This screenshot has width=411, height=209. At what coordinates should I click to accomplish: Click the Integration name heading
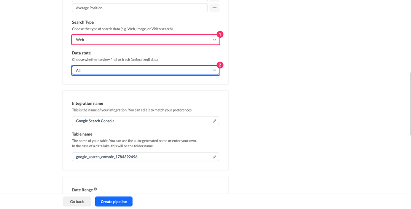(88, 103)
